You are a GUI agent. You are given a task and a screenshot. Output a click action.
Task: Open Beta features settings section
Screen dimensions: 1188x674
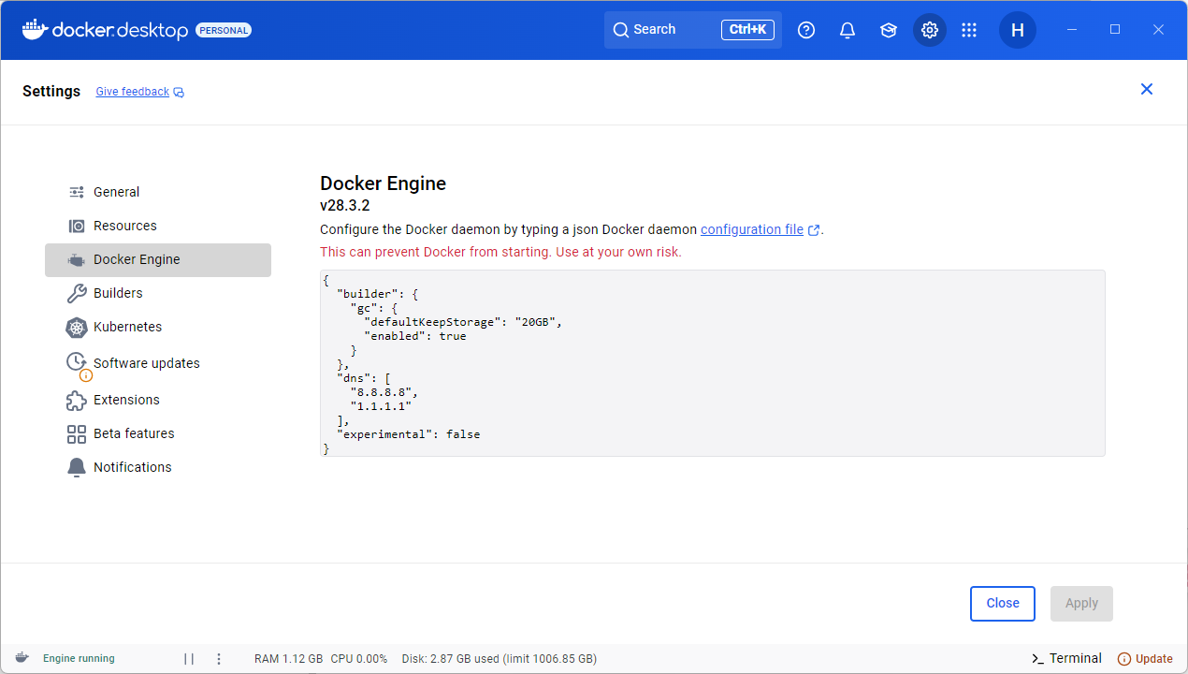click(x=158, y=433)
